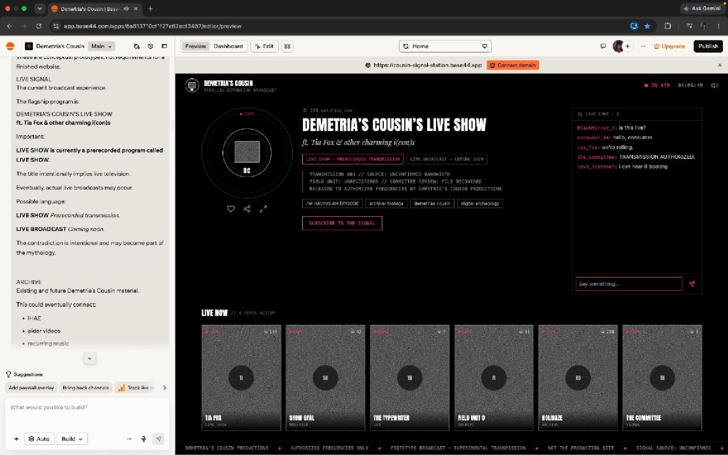
Task: Select the Edit mode button
Action: click(265, 46)
